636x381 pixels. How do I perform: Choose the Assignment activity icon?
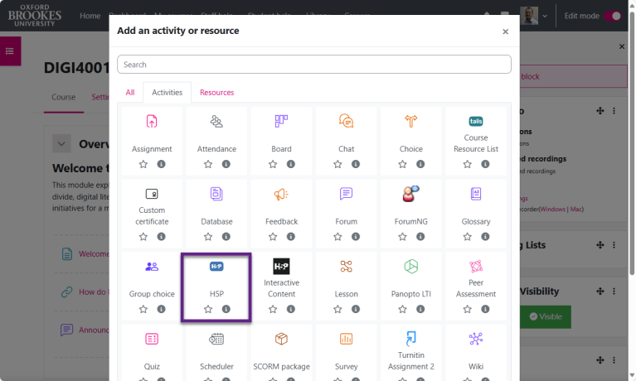(x=152, y=121)
